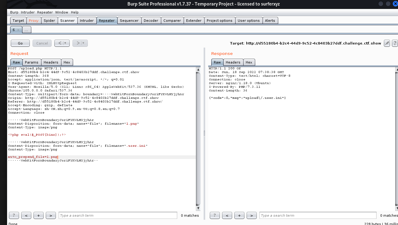
Task: Open the Burp menu
Action: (x=14, y=12)
